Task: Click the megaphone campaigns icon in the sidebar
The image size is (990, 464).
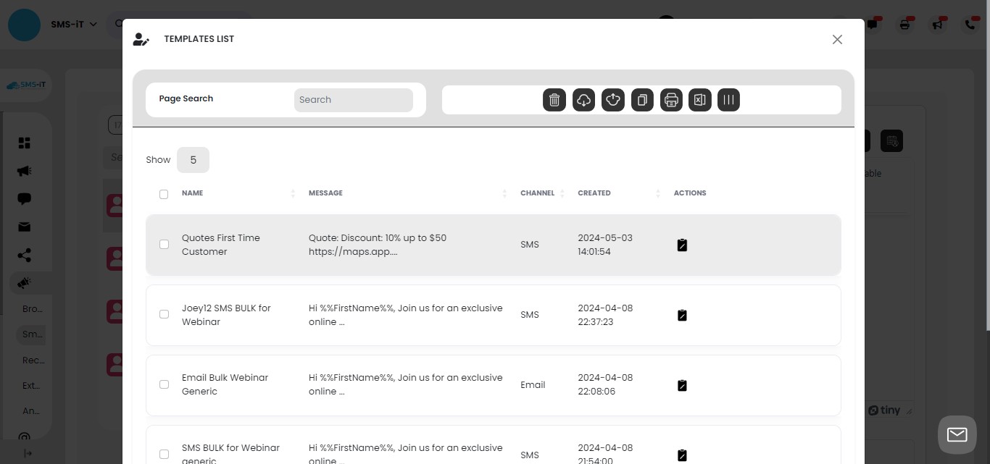Action: pos(24,171)
